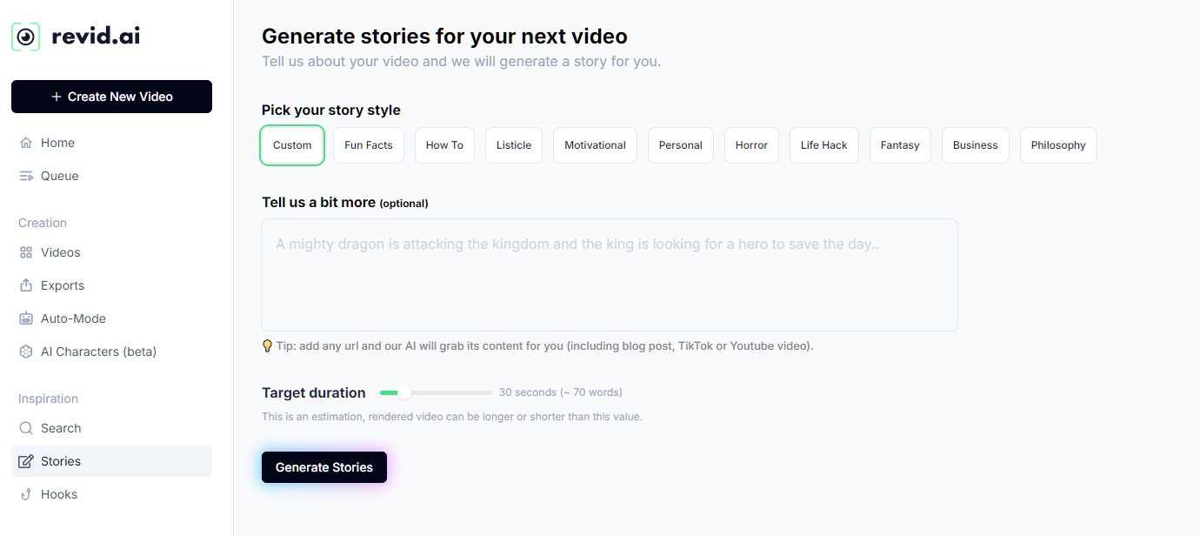Click the Videos grid icon
Screen dimensions: 1200x536
click(x=26, y=252)
